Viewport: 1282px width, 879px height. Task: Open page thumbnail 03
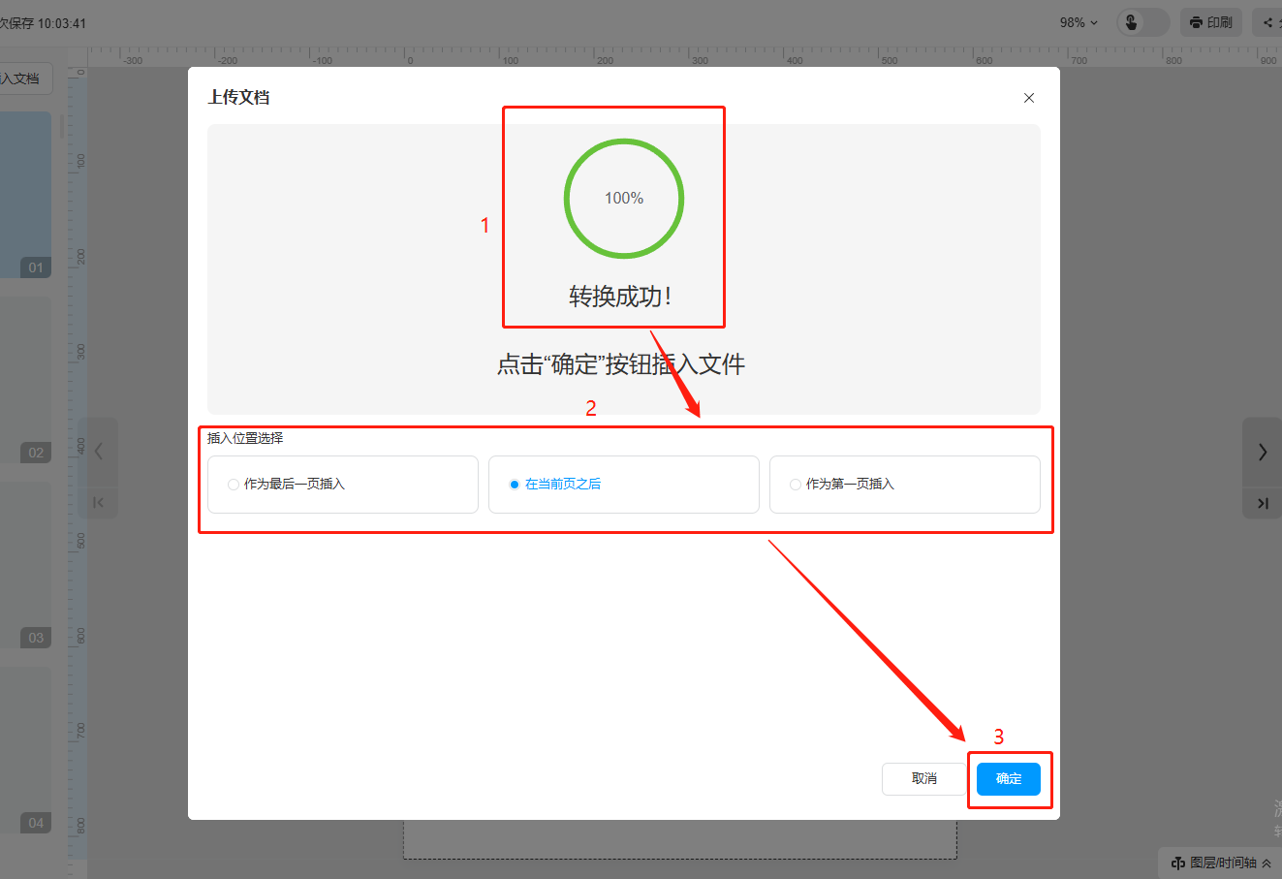coord(26,564)
